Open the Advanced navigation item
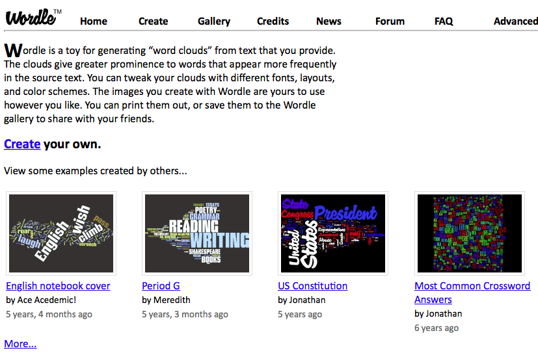The image size is (538, 357). [x=516, y=21]
